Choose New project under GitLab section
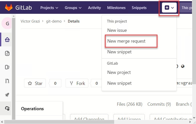Image resolution: width=196 pixels, height=124 pixels. [x=119, y=72]
